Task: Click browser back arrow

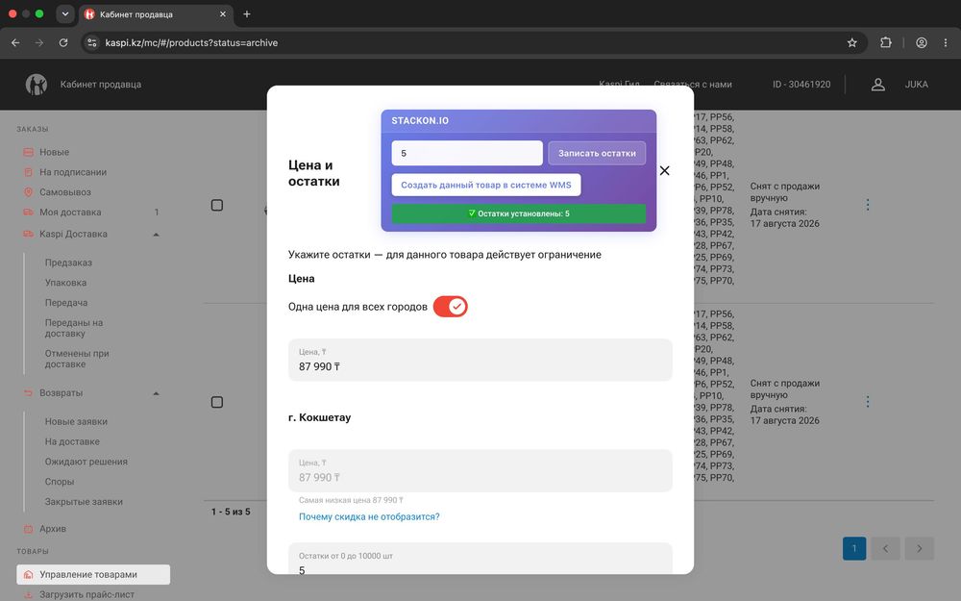Action: pyautogui.click(x=15, y=43)
